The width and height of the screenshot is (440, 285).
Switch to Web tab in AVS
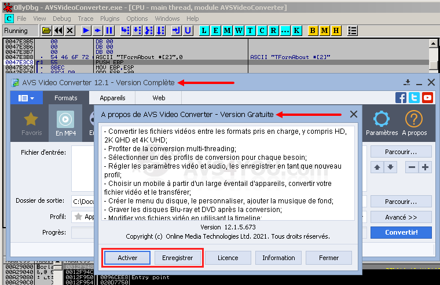pos(159,98)
